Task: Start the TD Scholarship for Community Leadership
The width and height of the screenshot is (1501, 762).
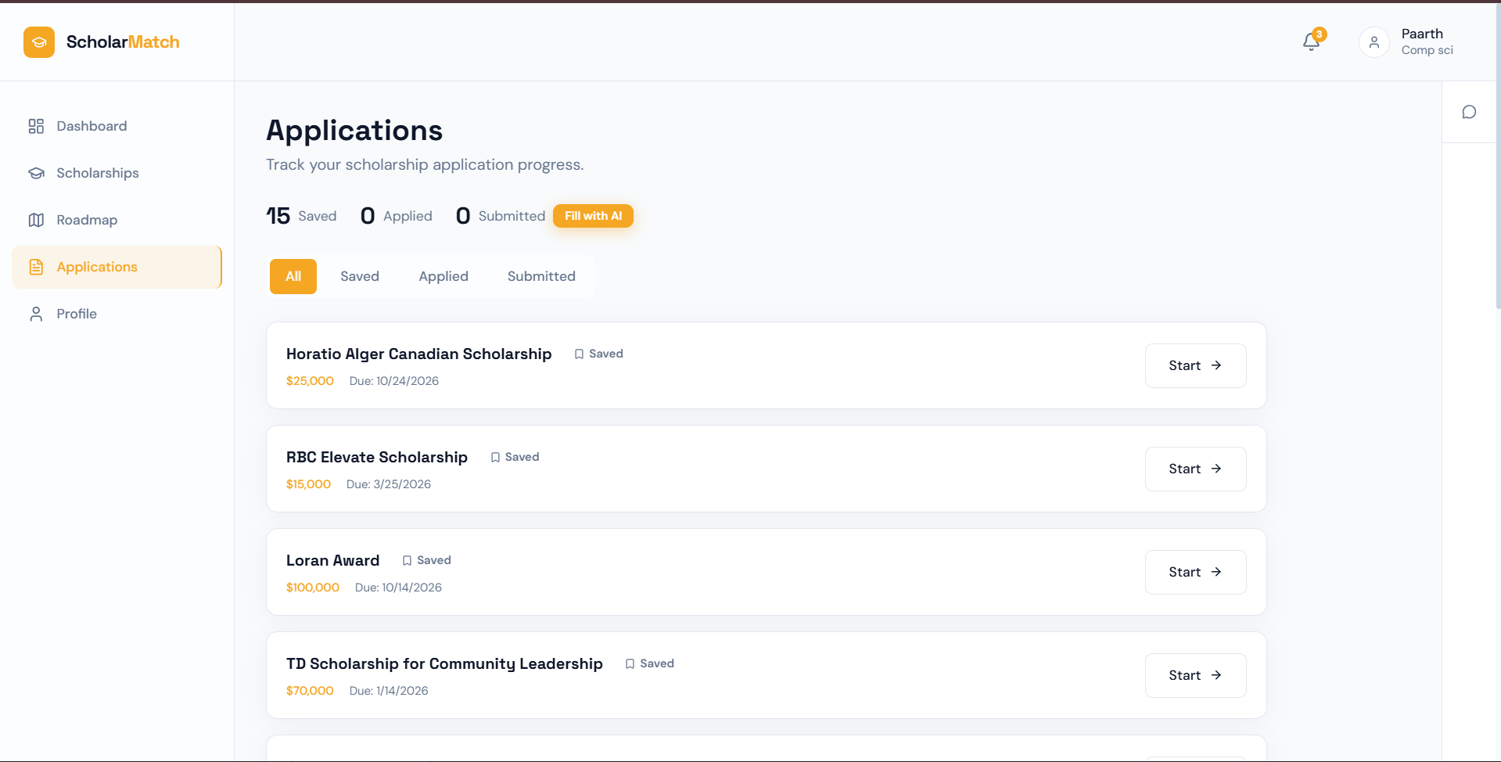Action: [1195, 675]
